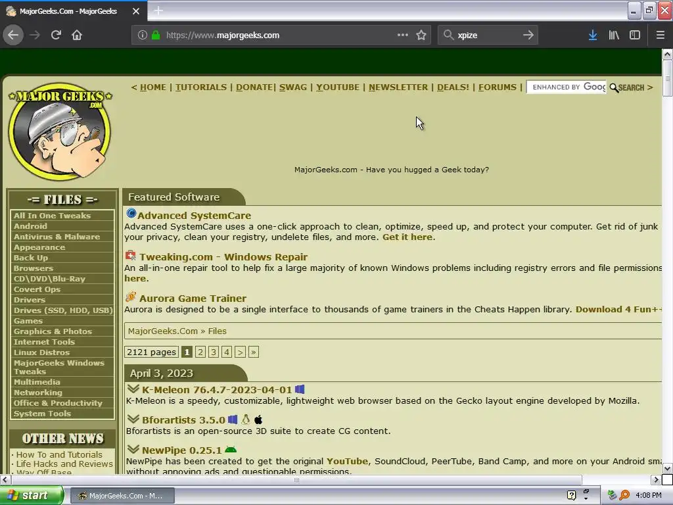Open the DONATE menu link

(x=254, y=87)
